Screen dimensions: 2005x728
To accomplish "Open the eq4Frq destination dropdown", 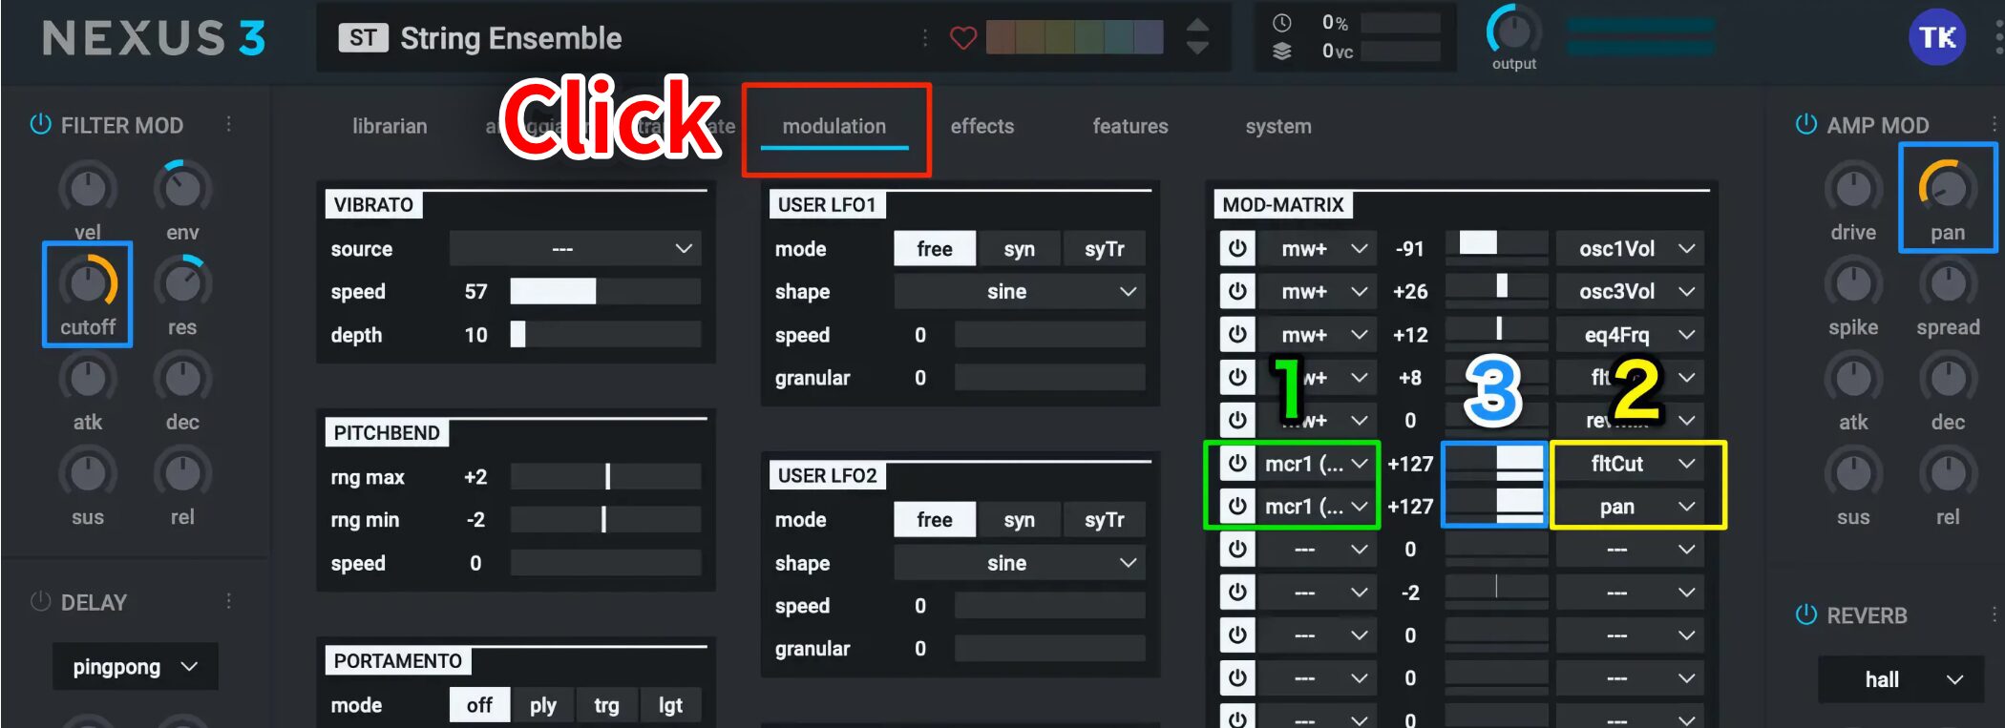I will coord(1630,335).
